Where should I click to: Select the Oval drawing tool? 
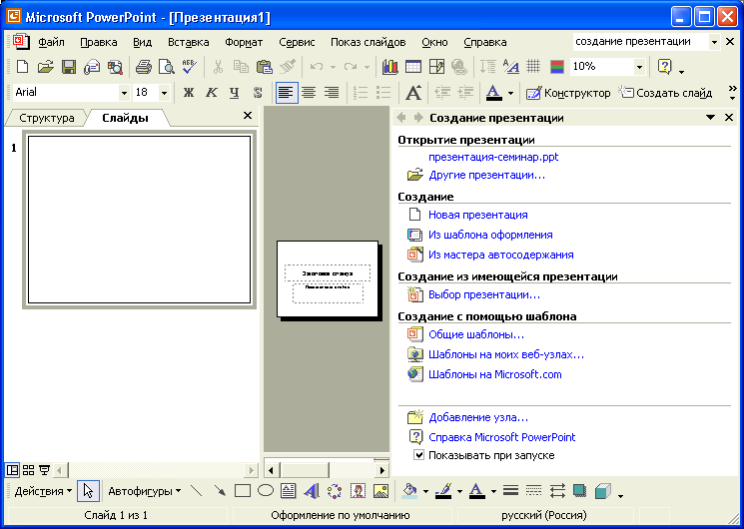[x=266, y=491]
